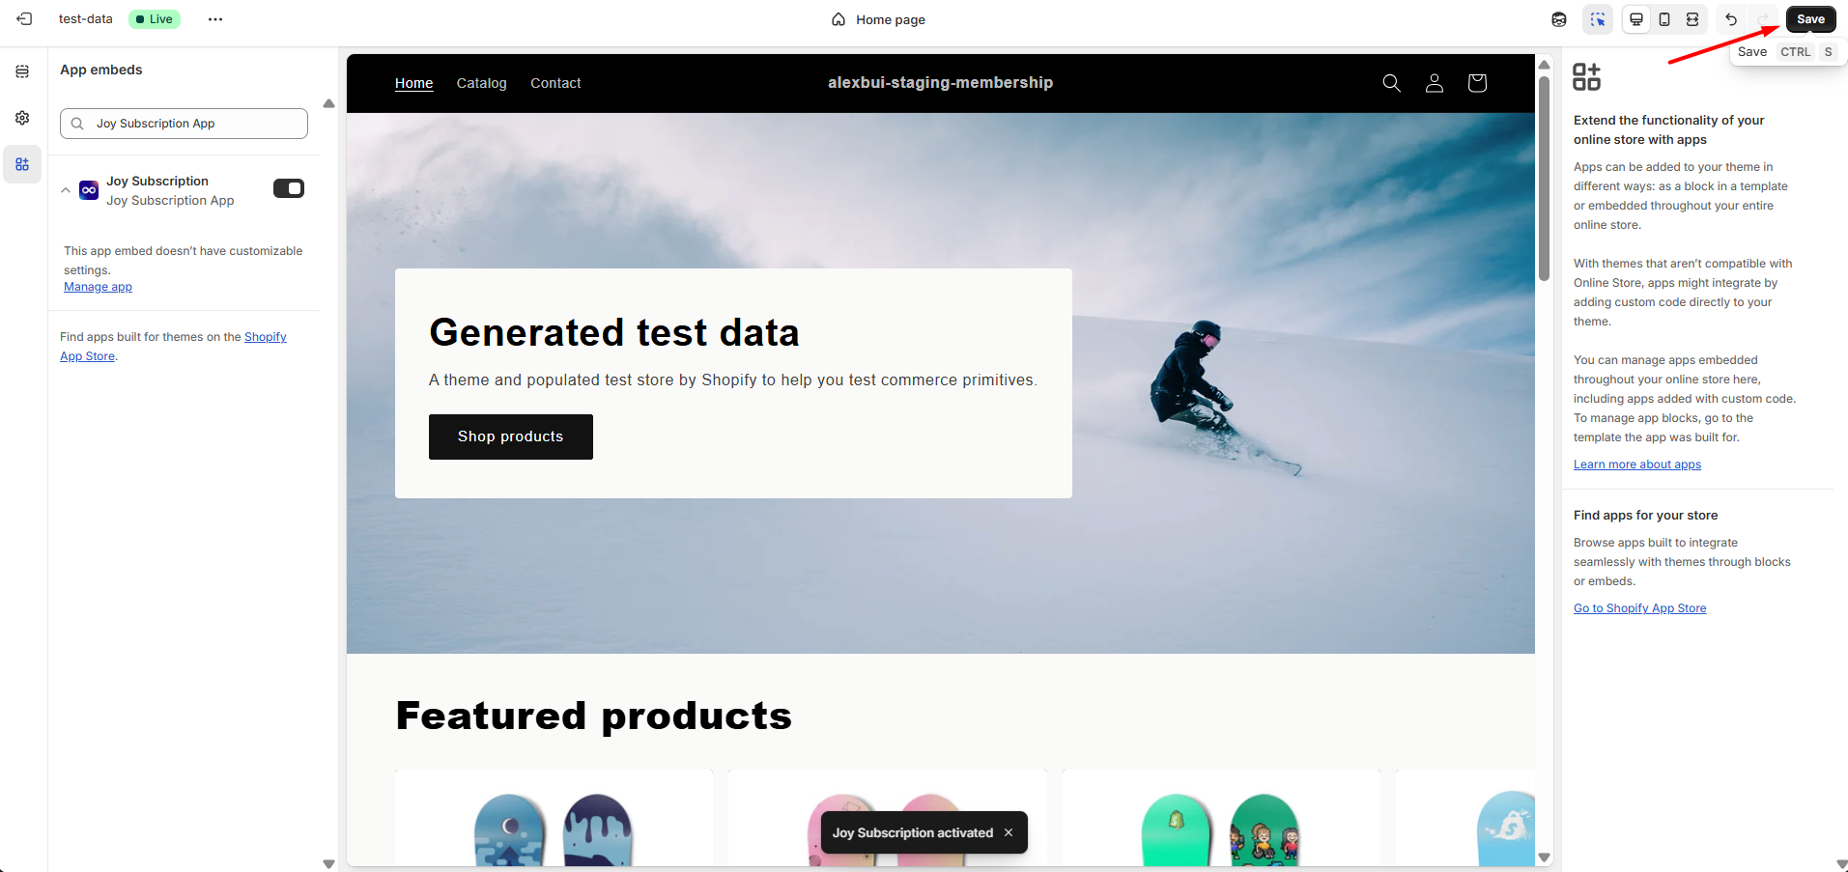Viewport: 1848px width, 872px height.
Task: Collapse the Joy Subscription embed settings
Action: 66,190
